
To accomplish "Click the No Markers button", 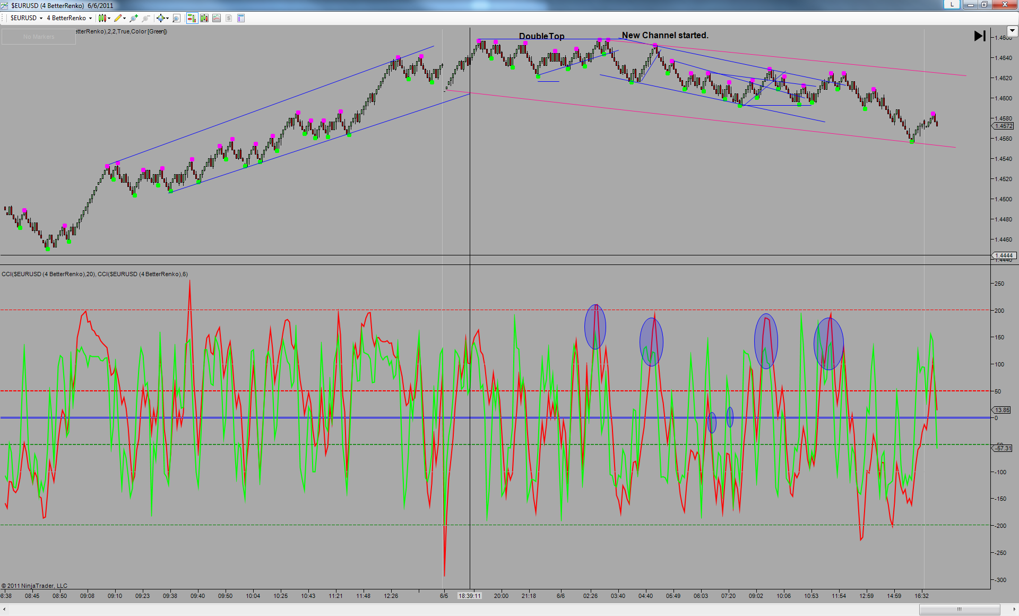I will click(x=39, y=37).
